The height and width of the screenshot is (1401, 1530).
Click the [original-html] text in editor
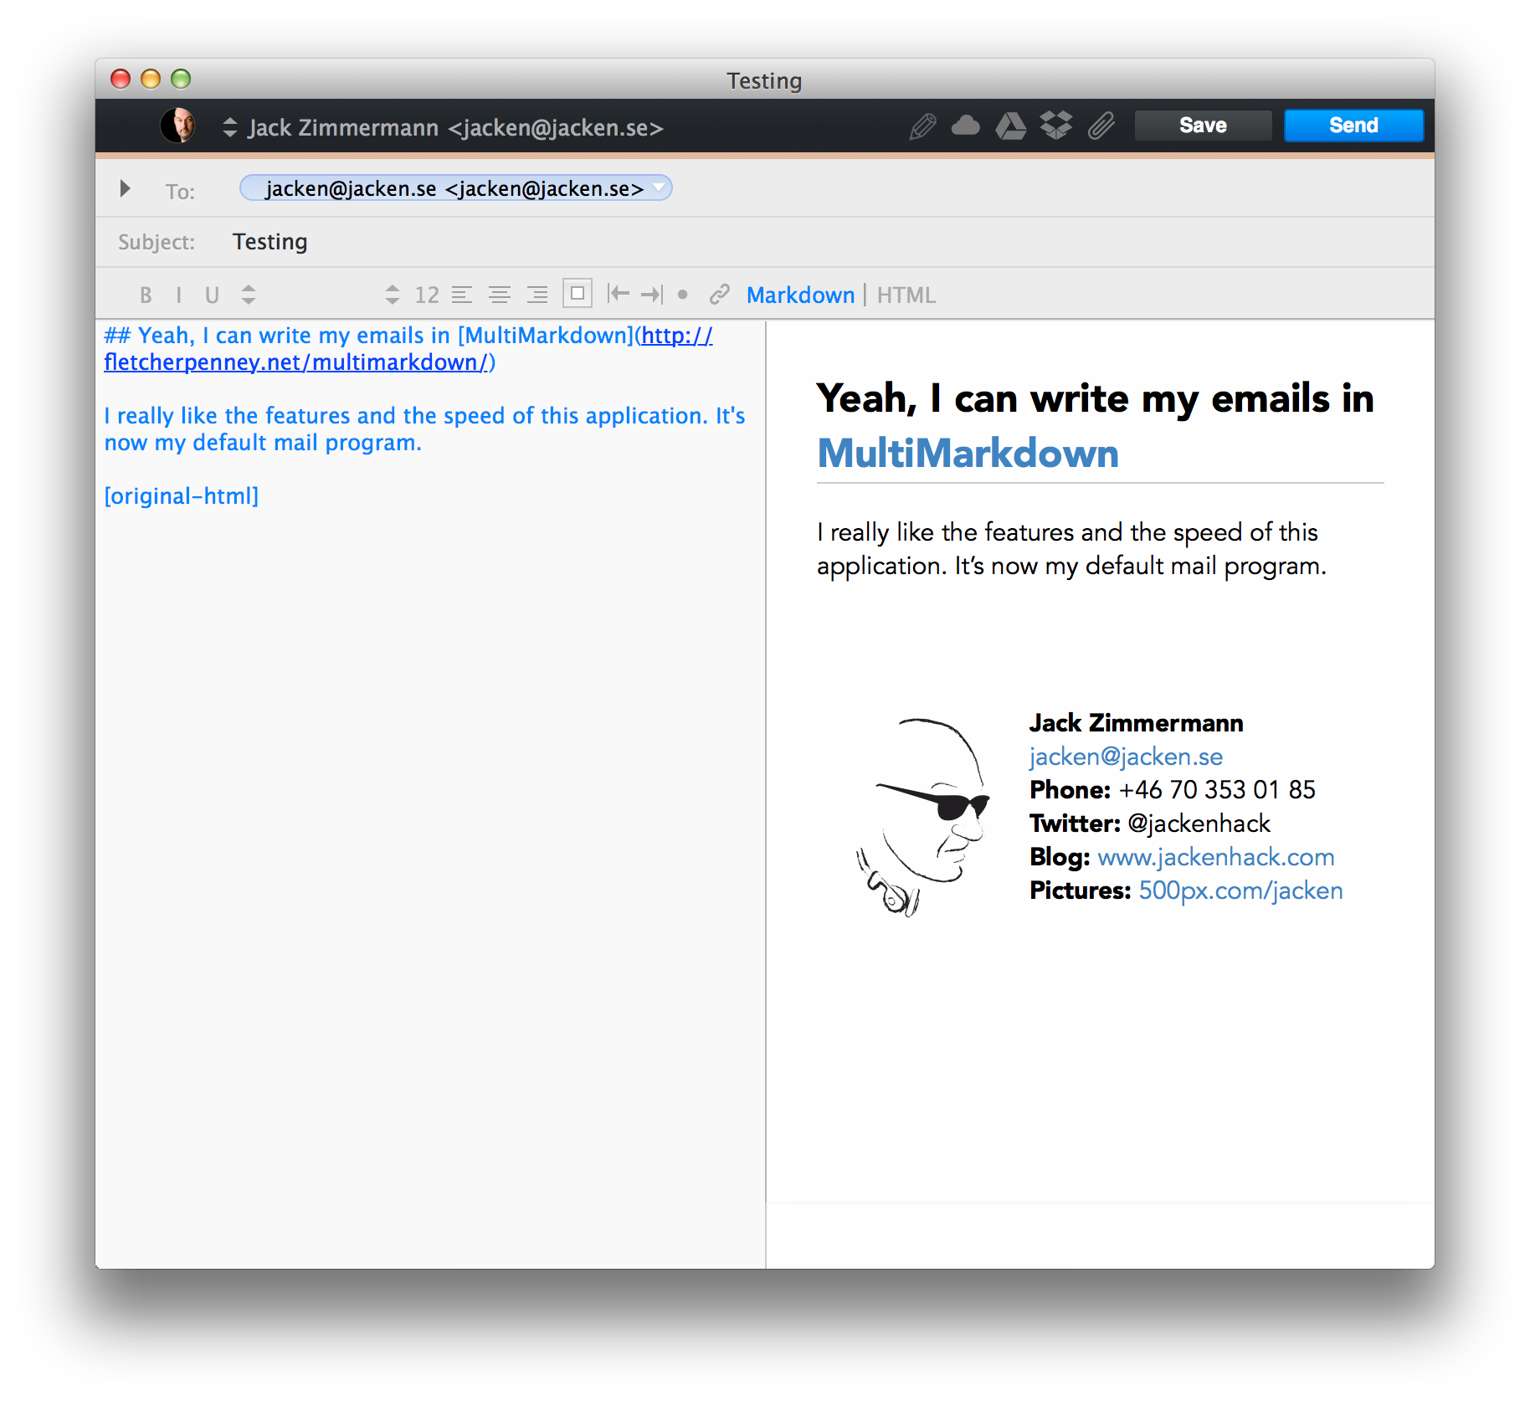point(181,496)
